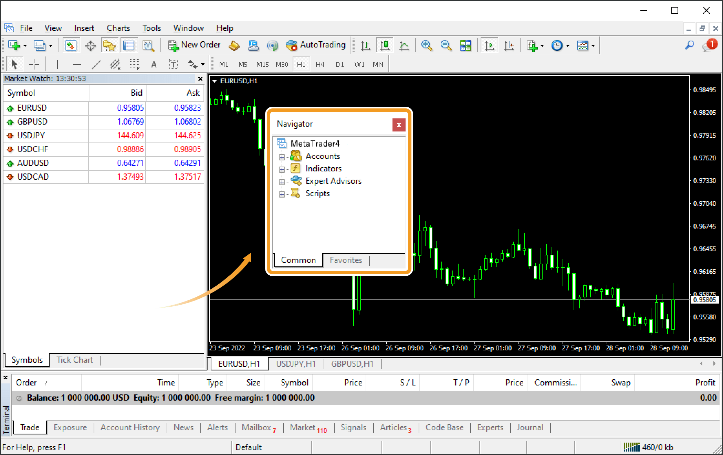The image size is (723, 455).
Task: Open the search magnifier icon
Action: (690, 45)
